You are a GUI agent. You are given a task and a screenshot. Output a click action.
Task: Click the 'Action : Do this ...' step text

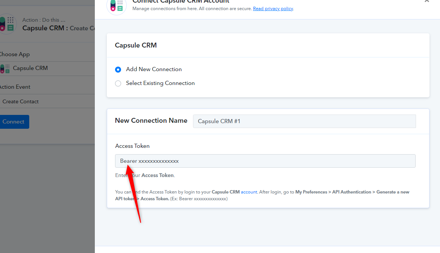(44, 20)
